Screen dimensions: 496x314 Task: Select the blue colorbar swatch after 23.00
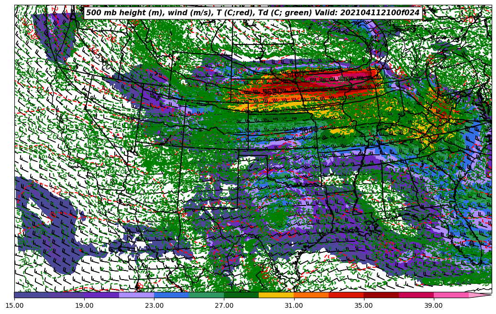pyautogui.click(x=171, y=295)
